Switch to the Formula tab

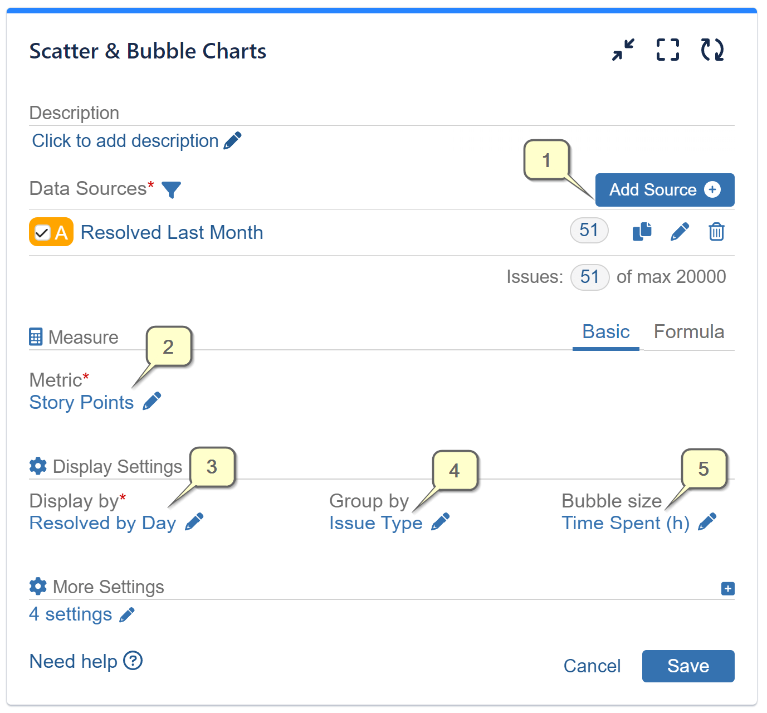(689, 331)
